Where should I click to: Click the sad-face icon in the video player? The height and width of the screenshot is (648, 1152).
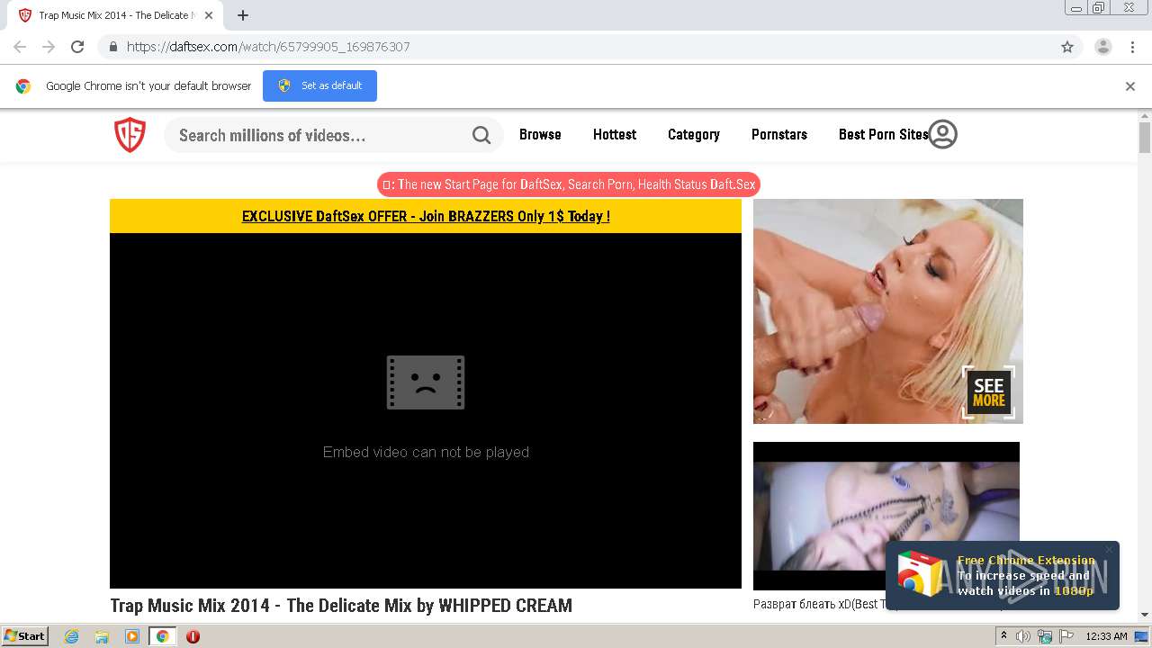coord(426,382)
